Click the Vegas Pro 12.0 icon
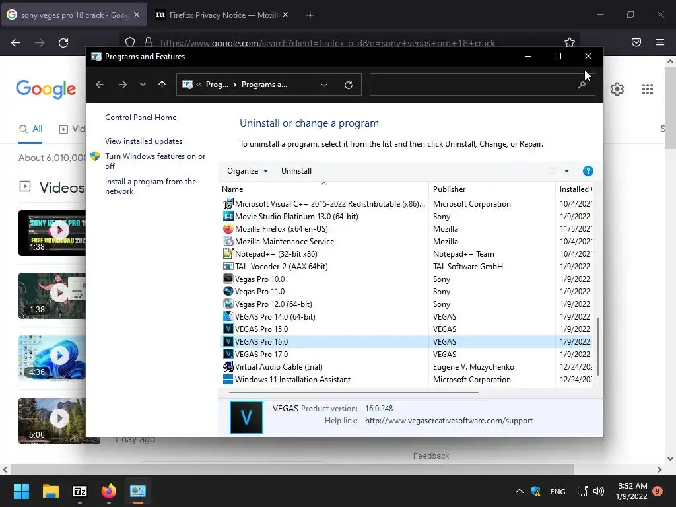Screen dimensions: 676x507 point(228,304)
